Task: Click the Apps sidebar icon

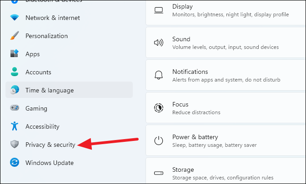Action: click(15, 54)
